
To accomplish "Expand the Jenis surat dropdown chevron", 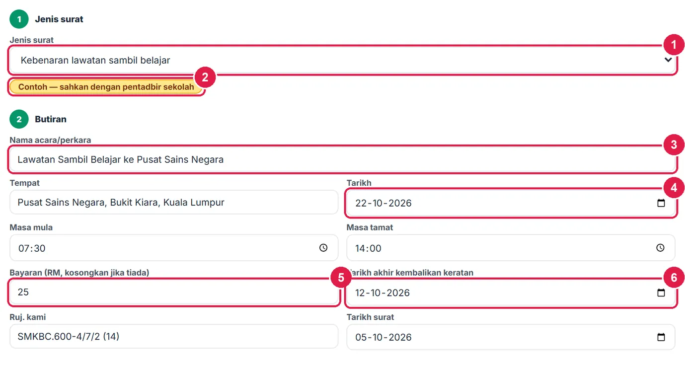I will point(668,60).
